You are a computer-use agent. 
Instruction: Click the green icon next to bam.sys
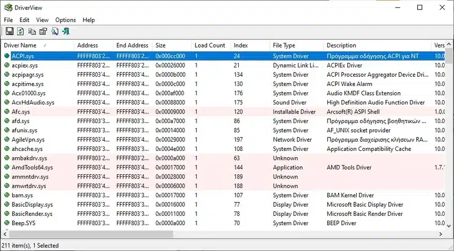pos(6,195)
